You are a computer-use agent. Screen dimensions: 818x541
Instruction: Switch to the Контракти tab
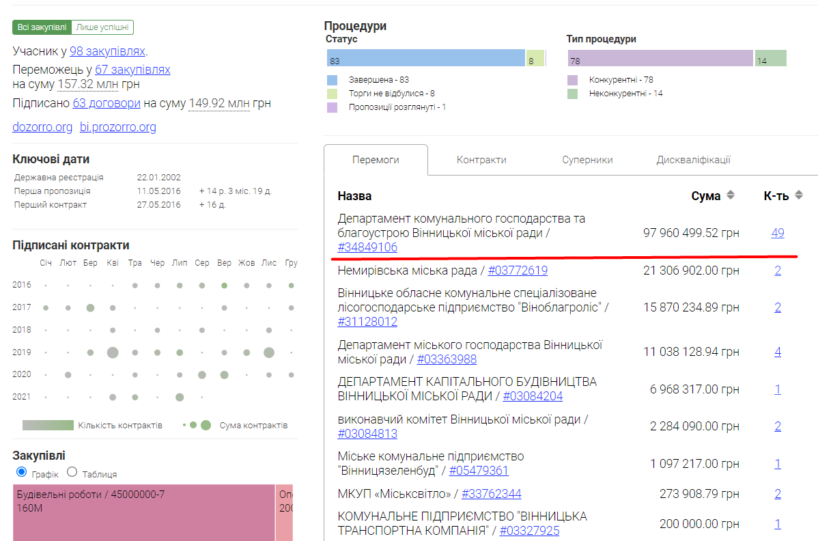pyautogui.click(x=481, y=160)
